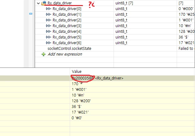
Task: Select Rx_data_driver[3] row
Action: coord(115,26)
